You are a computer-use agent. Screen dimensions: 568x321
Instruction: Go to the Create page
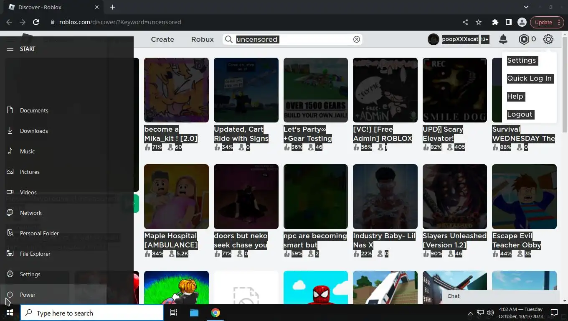[x=162, y=39]
